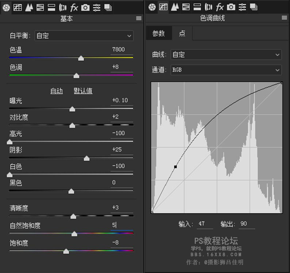
Task: Click the 对比度 value field +2
Action: tap(122, 117)
